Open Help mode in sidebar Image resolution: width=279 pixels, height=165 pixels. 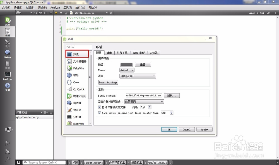[8, 87]
